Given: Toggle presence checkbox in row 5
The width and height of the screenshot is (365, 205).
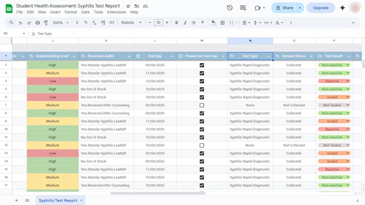Looking at the screenshot, I should (202, 89).
